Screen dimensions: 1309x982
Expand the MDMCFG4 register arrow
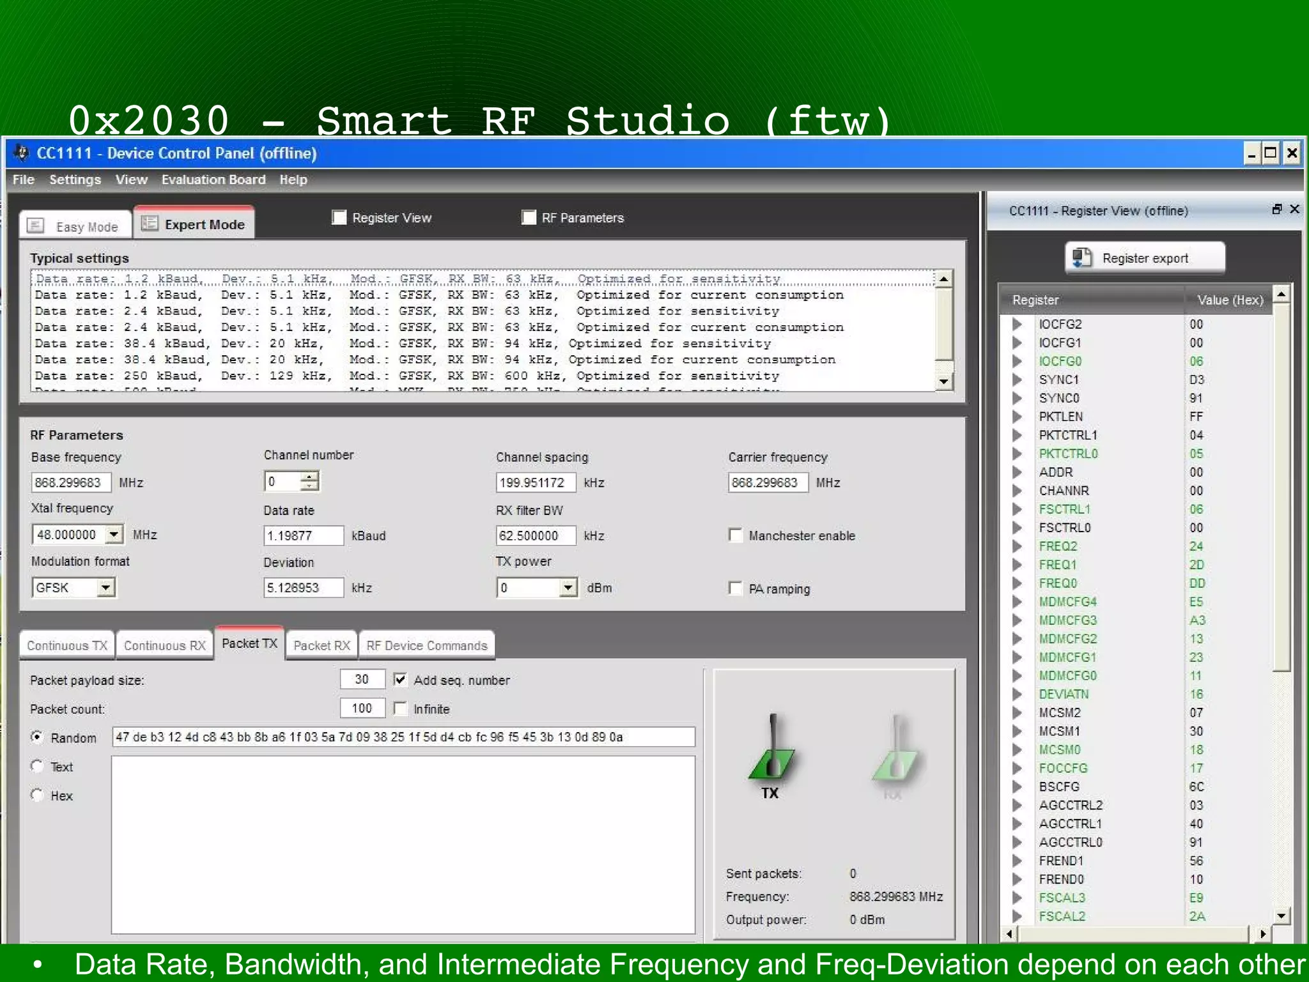[x=1016, y=602]
